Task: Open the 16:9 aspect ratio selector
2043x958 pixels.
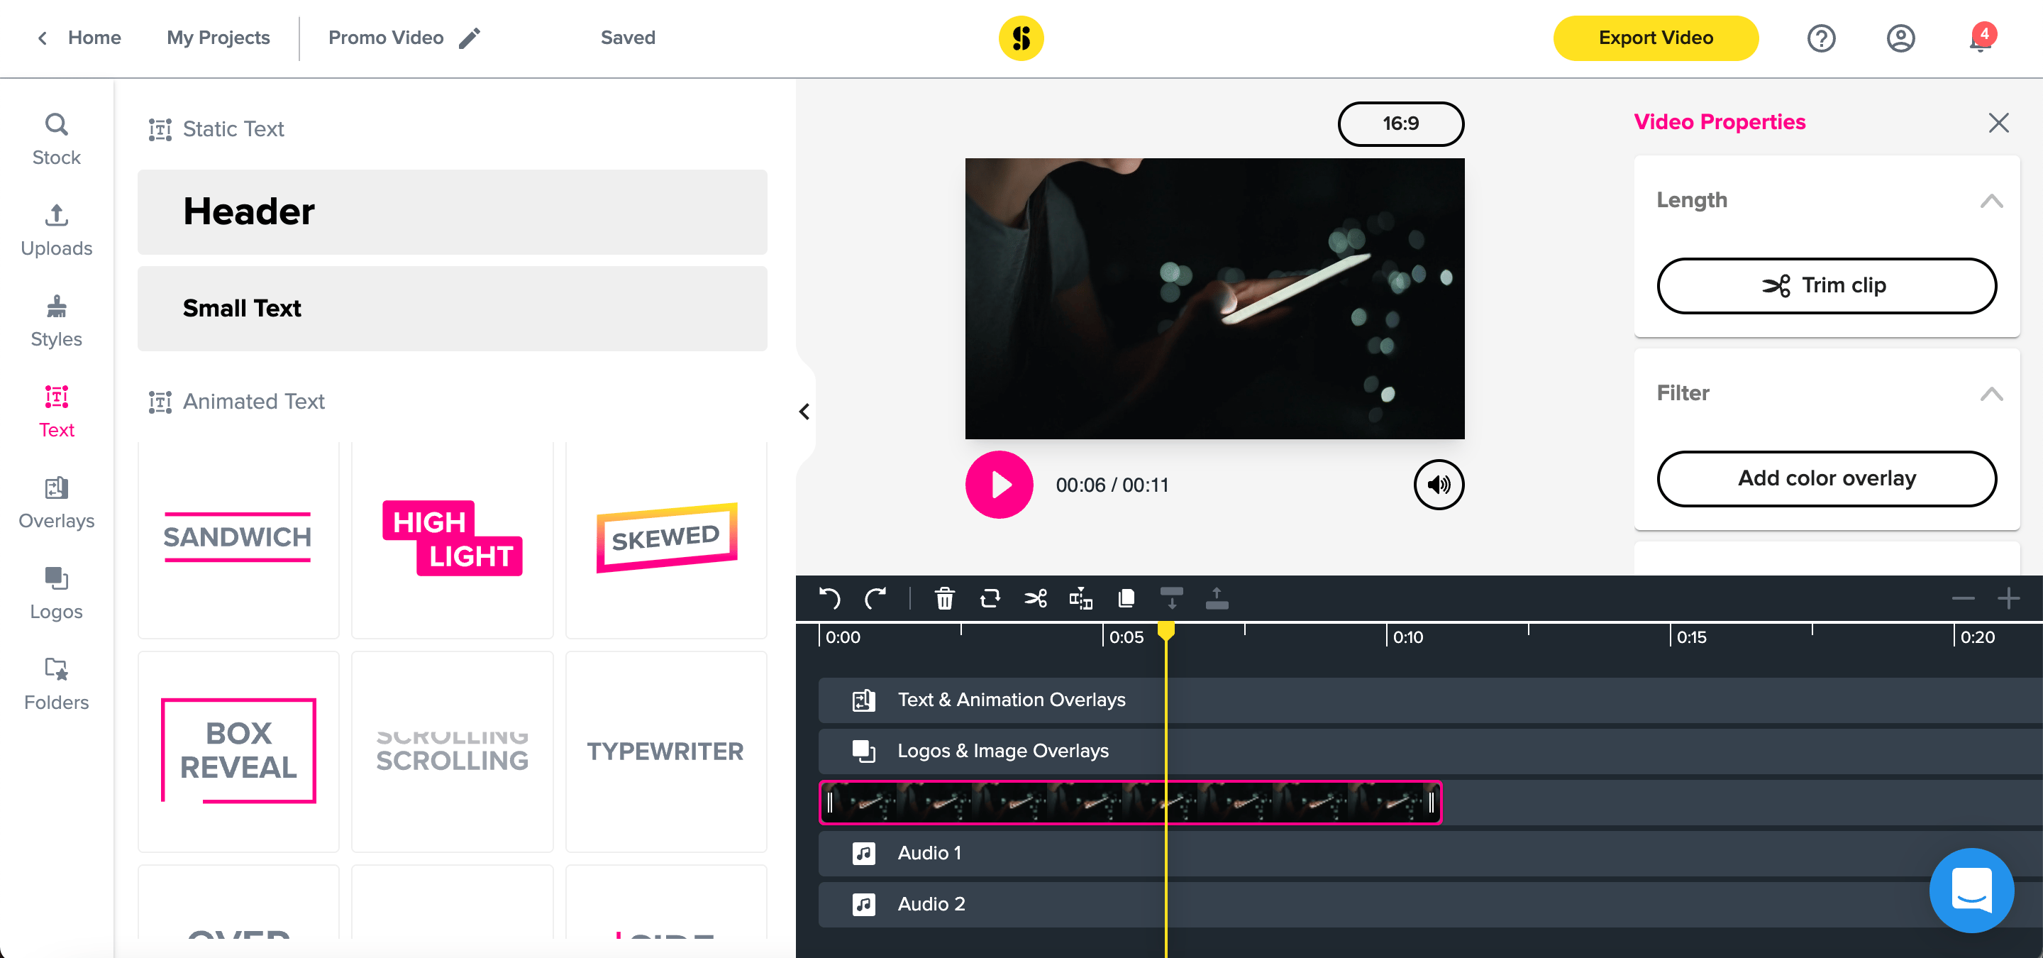Action: point(1400,123)
